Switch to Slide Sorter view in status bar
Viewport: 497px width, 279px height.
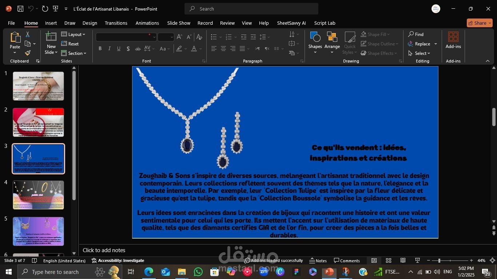(389, 260)
